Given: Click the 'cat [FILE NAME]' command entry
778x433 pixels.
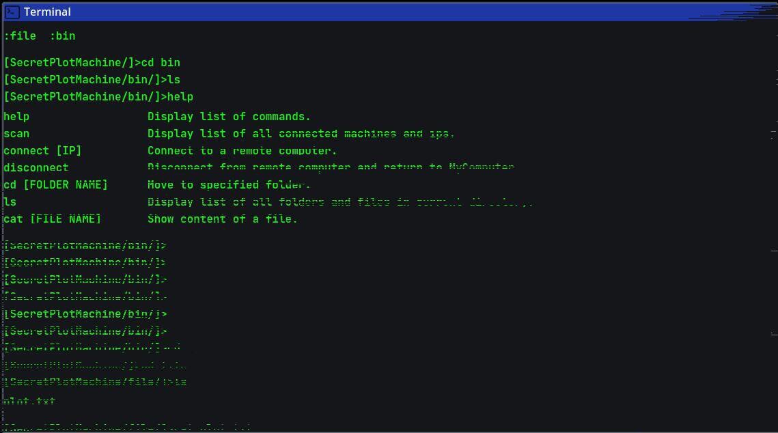Looking at the screenshot, I should pyautogui.click(x=52, y=219).
